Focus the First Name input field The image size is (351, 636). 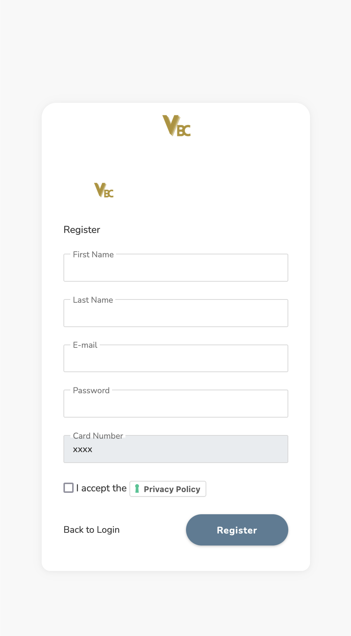pos(176,268)
